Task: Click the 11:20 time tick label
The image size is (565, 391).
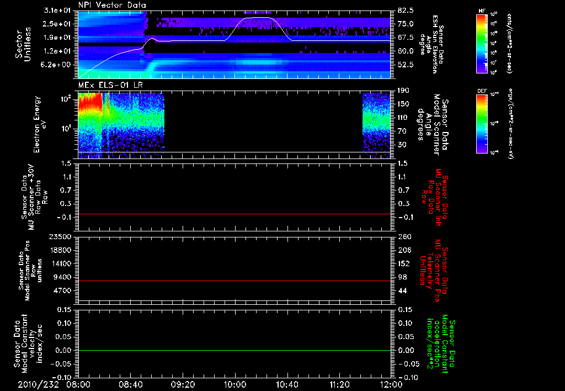Action: [x=339, y=384]
